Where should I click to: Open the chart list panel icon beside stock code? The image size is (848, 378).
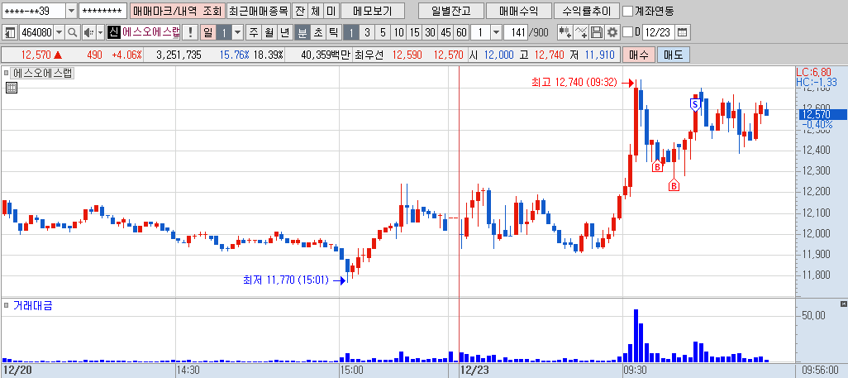point(10,32)
